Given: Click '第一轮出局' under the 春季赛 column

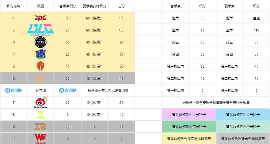Looking at the screenshot, I should point(175,90).
